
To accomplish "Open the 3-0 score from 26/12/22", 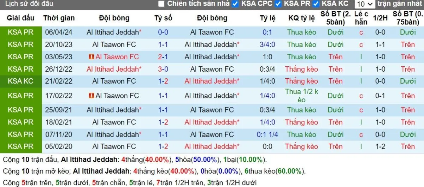I will point(163,69).
